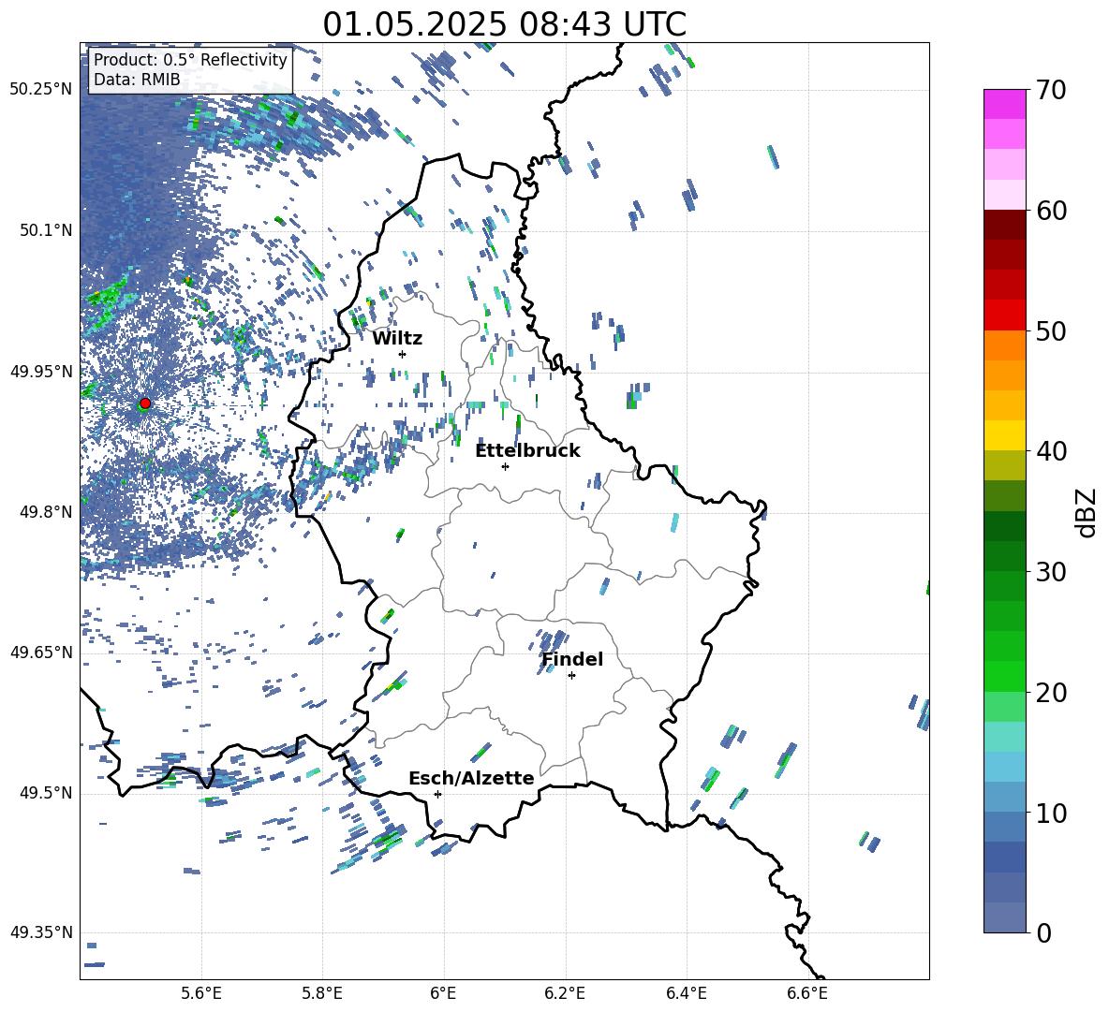Click the bright green colorbar segment above 20
This screenshot has width=1109, height=1012.
pos(1004,676)
